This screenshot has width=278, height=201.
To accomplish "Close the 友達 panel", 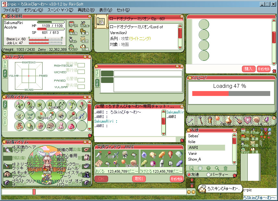I will click(234, 130).
